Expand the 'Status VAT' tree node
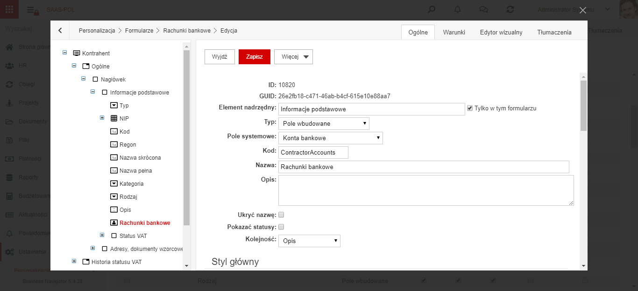The image size is (638, 291). click(102, 235)
